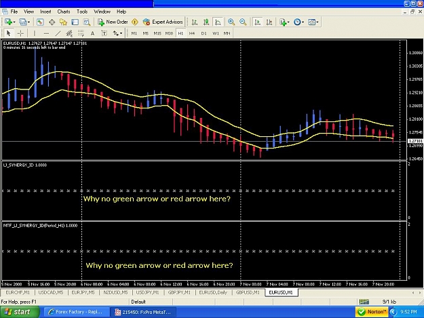Switch to Bar Chart display
424x318 pixels.
[x=195, y=22]
